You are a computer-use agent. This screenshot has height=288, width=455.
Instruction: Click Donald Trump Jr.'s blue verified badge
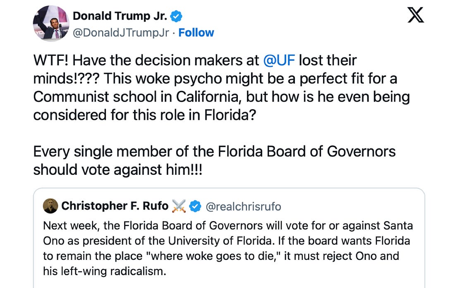177,16
